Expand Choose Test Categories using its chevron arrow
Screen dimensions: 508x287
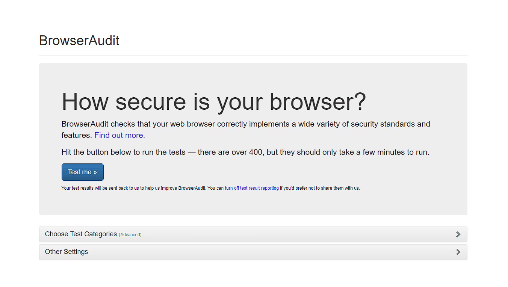click(458, 234)
